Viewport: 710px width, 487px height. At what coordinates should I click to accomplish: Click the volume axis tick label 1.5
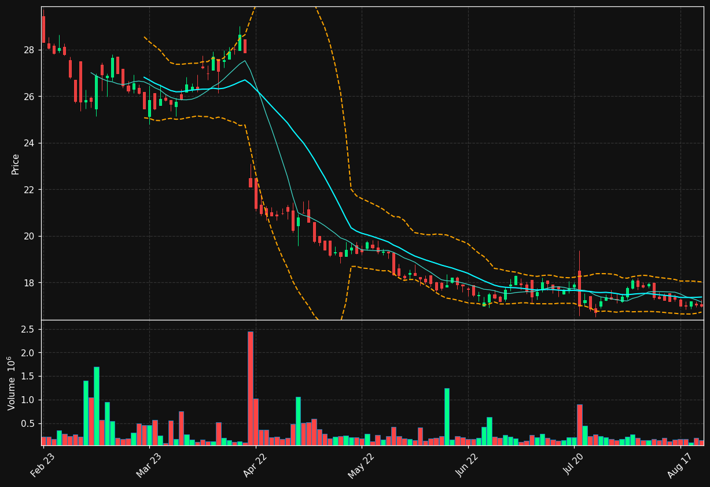(x=28, y=377)
